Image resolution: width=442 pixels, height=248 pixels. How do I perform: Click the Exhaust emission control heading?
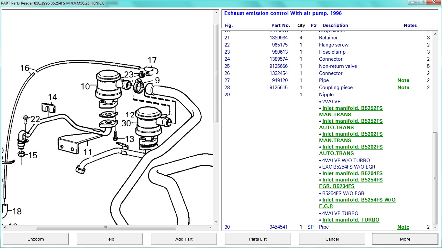[x=283, y=13]
